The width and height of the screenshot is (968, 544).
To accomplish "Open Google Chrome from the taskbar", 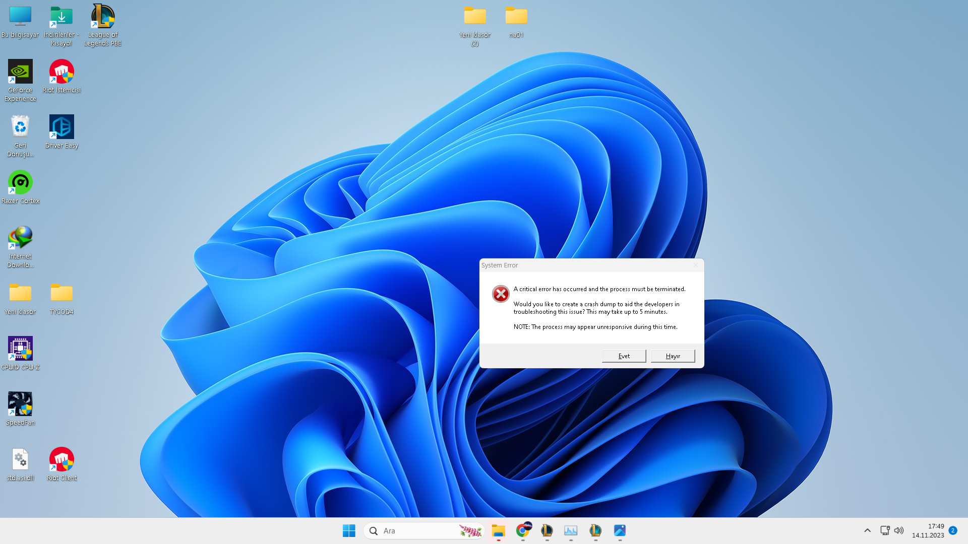I will [x=523, y=530].
